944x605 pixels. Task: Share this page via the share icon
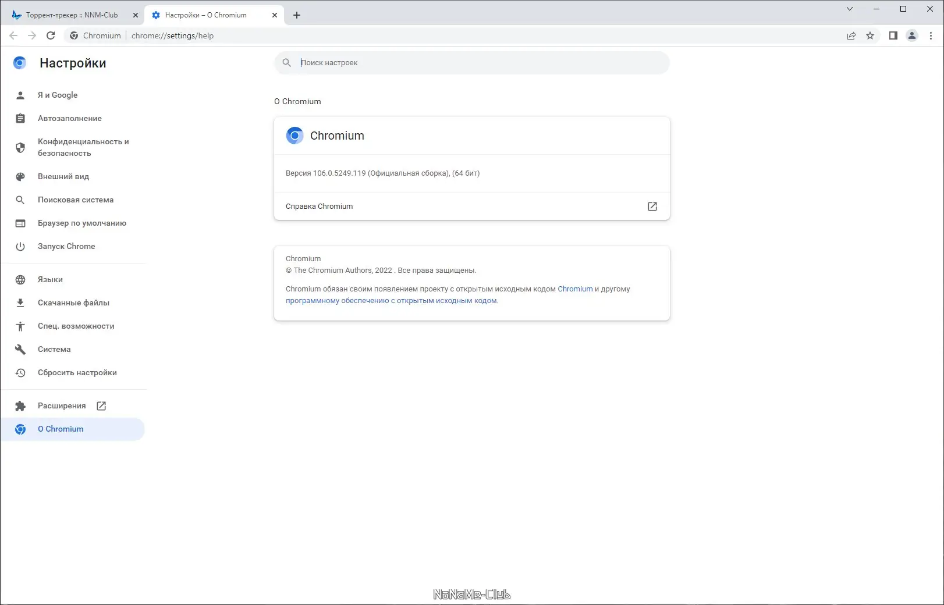pyautogui.click(x=851, y=35)
